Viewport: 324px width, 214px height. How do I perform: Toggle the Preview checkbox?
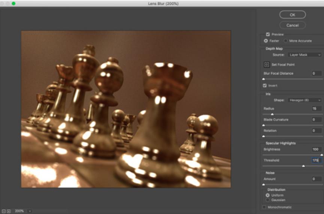click(268, 34)
